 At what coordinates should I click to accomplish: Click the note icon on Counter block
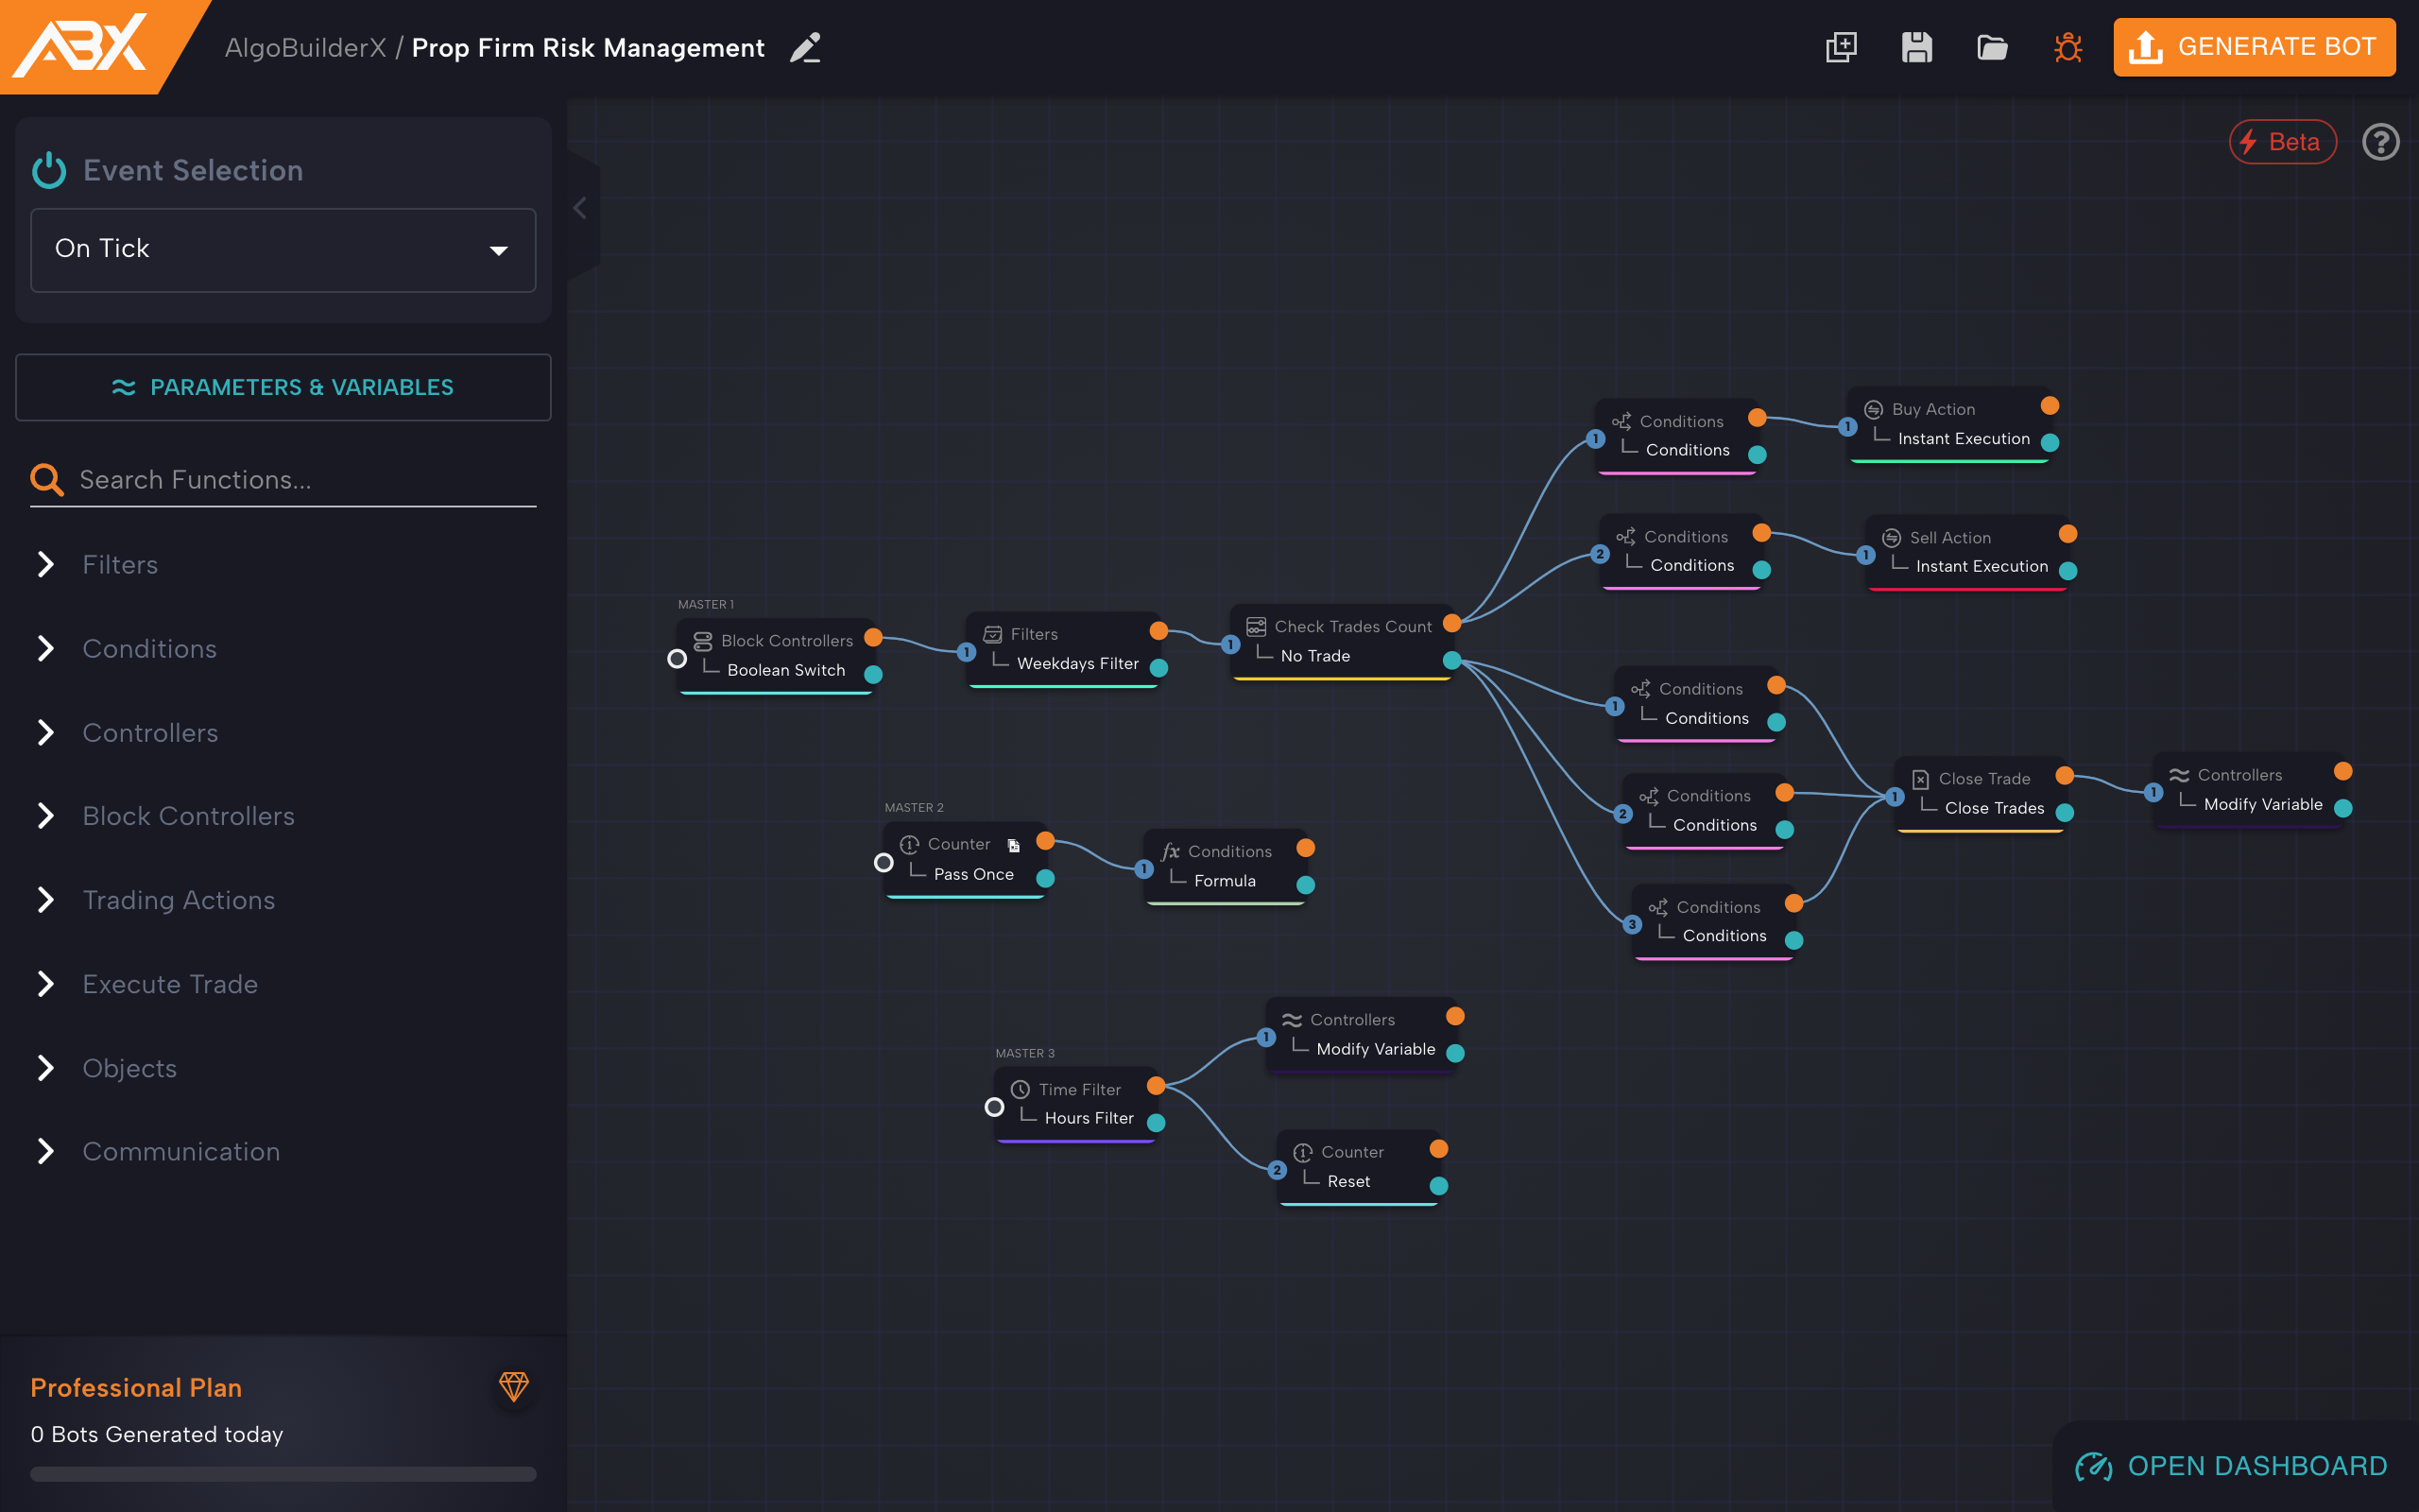coord(1014,845)
